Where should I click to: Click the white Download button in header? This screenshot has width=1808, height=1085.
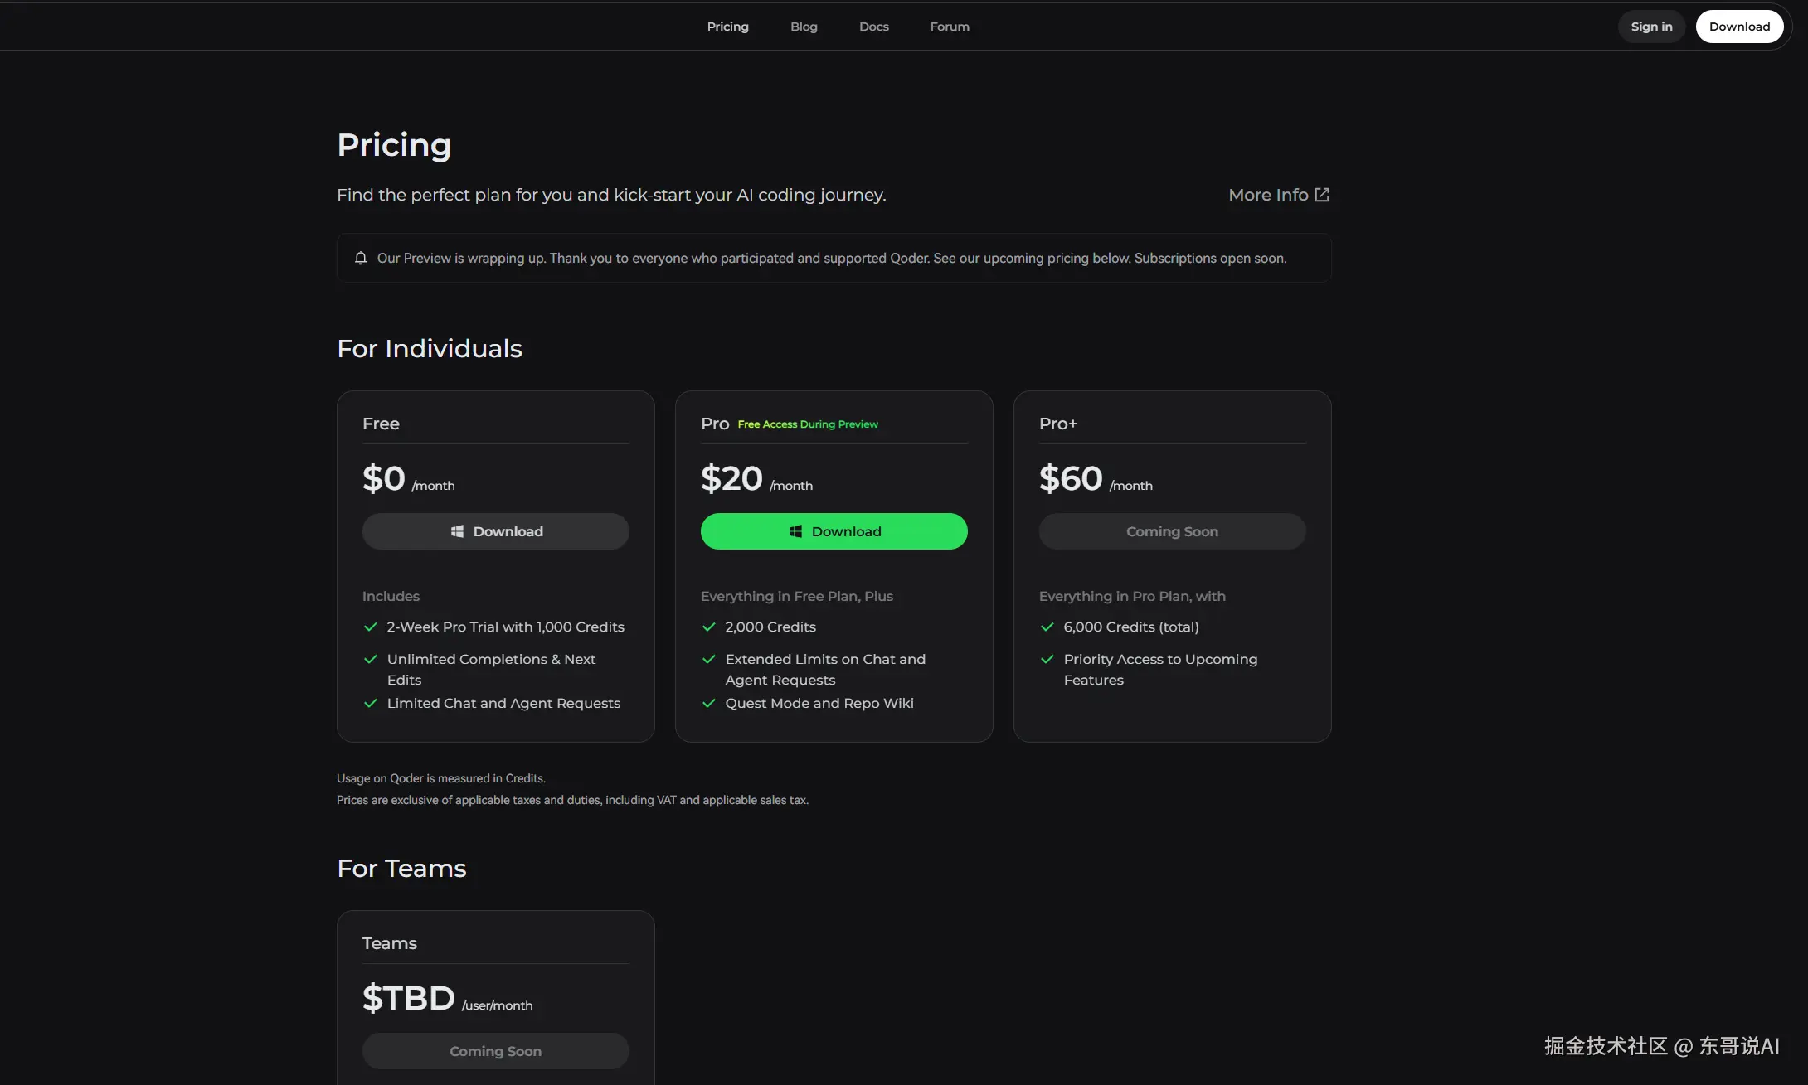coord(1739,27)
